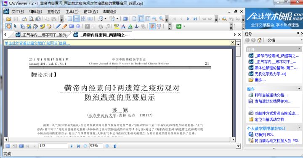Click the strikethrough text tool

pyautogui.click(x=123, y=26)
